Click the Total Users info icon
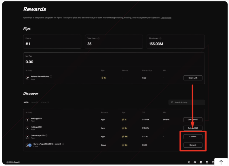229x166 pixels. pos(98,38)
